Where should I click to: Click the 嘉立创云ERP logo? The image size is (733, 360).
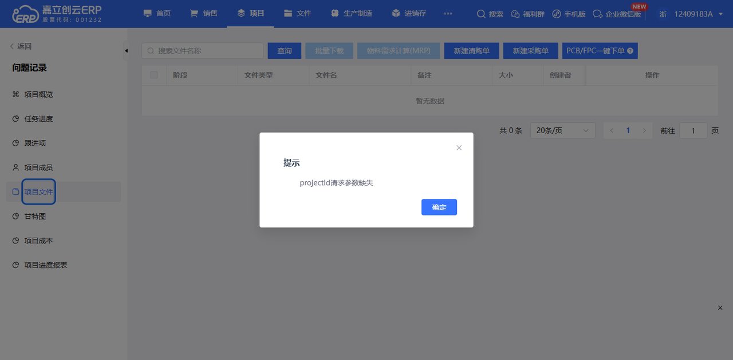pyautogui.click(x=57, y=14)
